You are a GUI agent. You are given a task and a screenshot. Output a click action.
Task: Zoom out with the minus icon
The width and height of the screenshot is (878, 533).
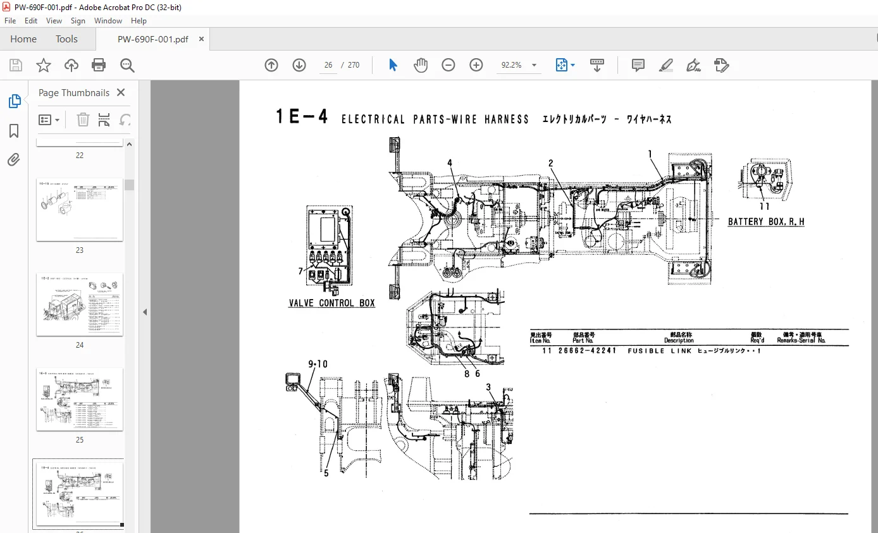[448, 65]
